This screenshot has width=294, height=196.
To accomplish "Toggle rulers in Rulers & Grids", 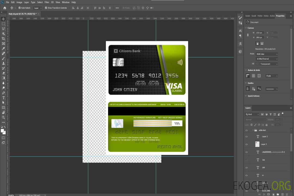I will coord(248,76).
